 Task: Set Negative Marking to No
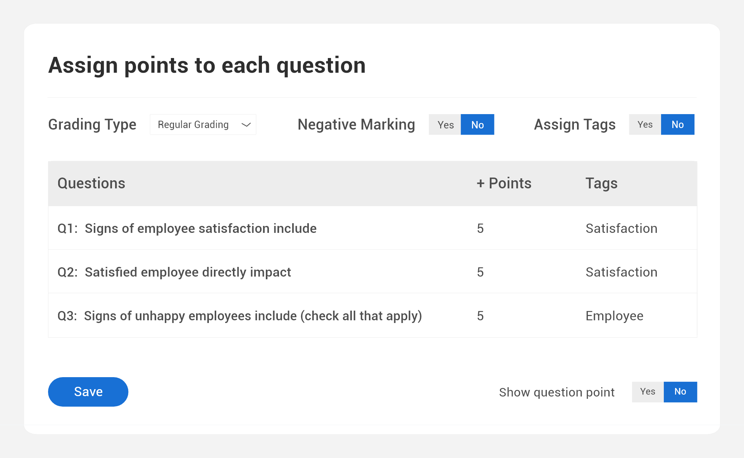(x=477, y=125)
